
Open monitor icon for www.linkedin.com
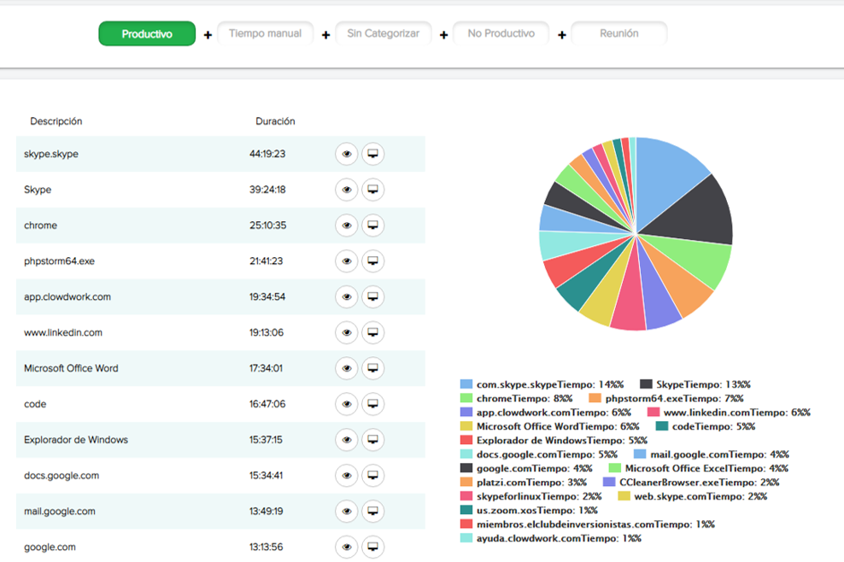click(x=372, y=333)
